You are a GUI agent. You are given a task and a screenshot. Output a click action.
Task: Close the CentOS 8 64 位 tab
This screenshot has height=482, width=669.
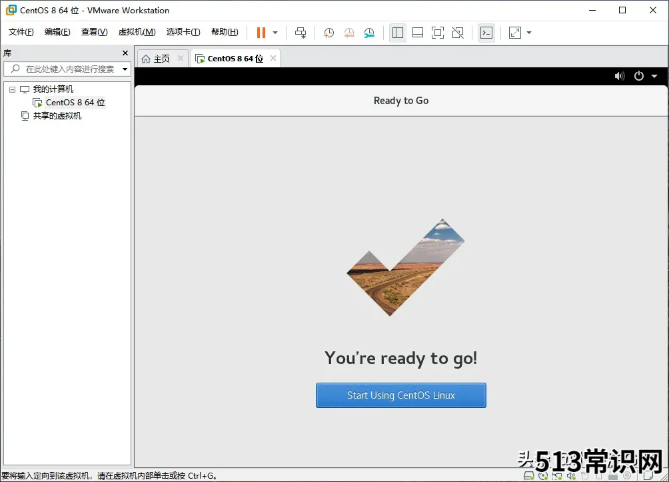click(x=273, y=58)
